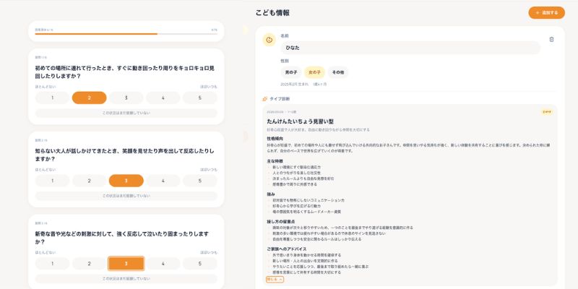Click the 接し方の留意点 heading
Image resolution: width=578 pixels, height=289 pixels.
click(x=282, y=222)
